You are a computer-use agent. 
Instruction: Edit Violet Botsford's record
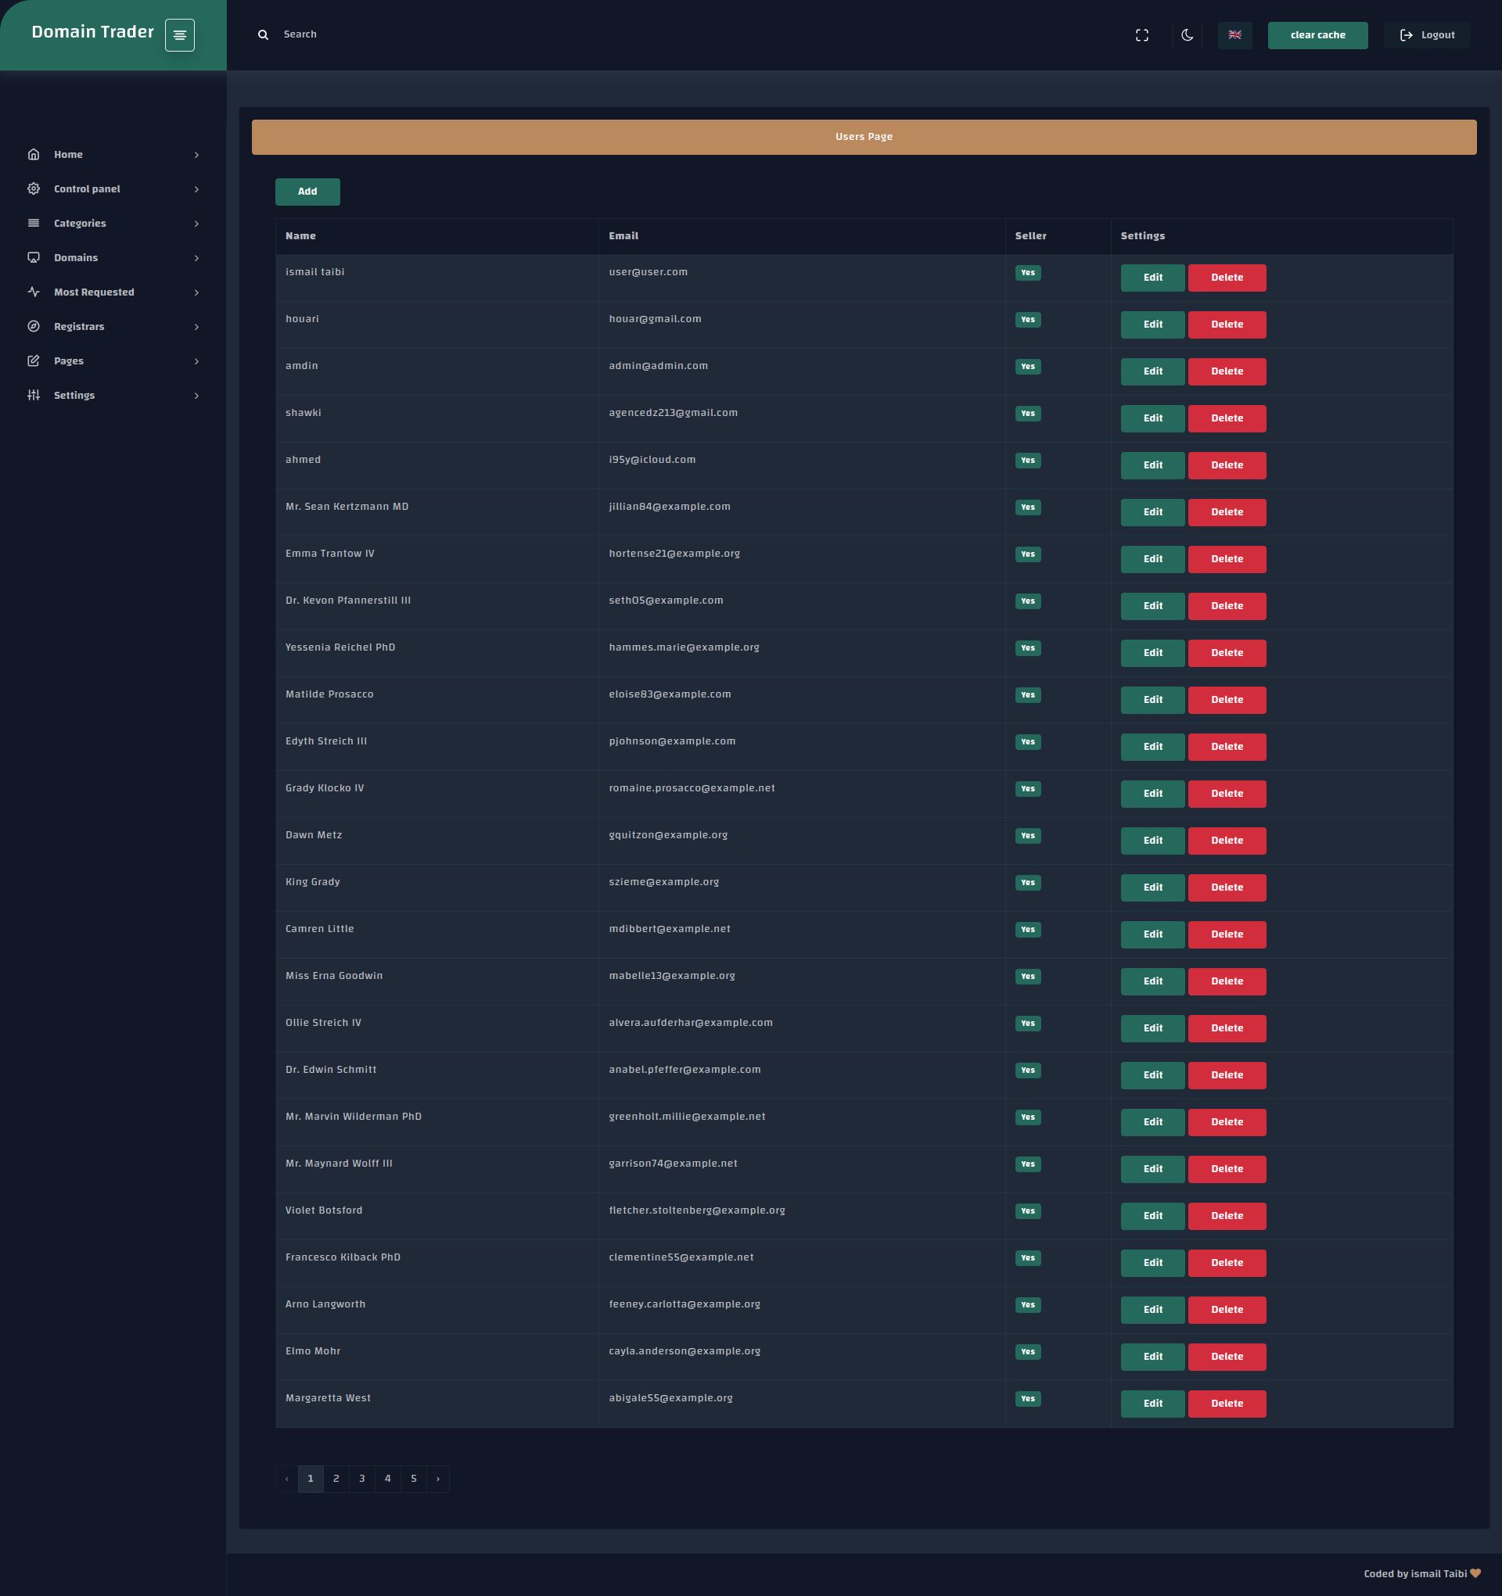[x=1152, y=1216]
